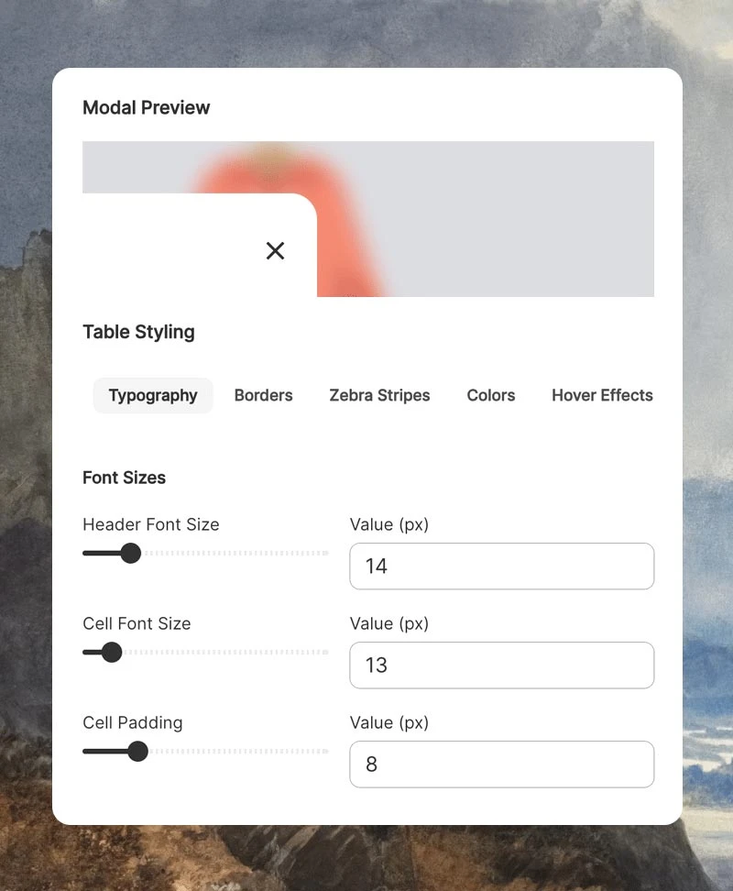The image size is (733, 891).
Task: Click the Header Font Size label
Action: (150, 524)
